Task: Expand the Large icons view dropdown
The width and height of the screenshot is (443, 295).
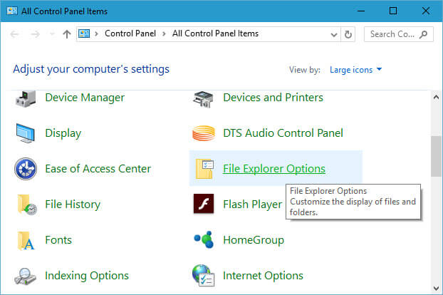Action: 355,70
